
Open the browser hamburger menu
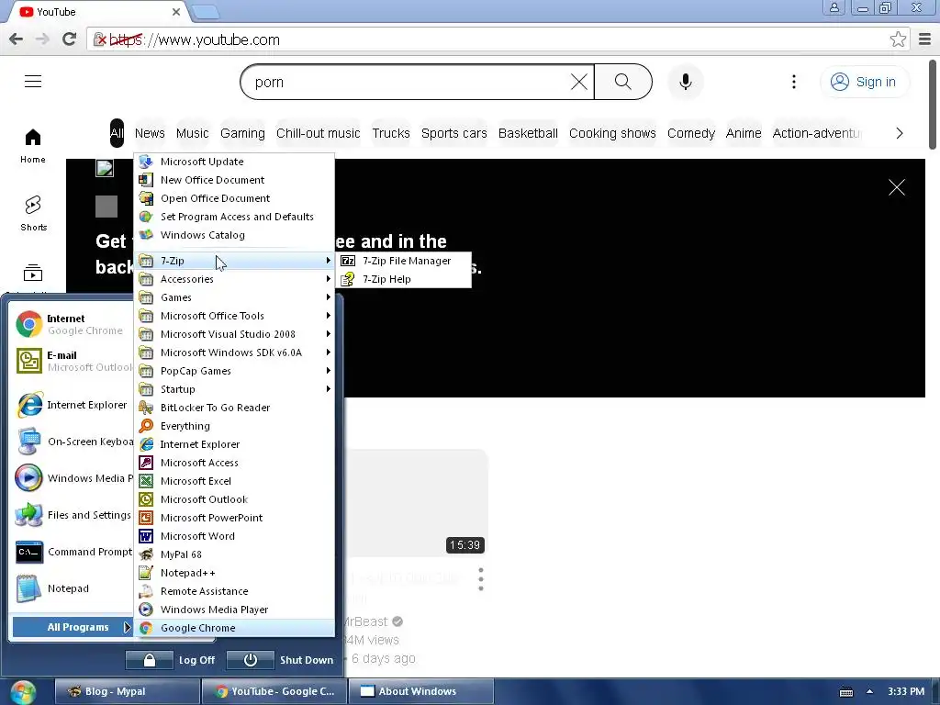[x=924, y=39]
